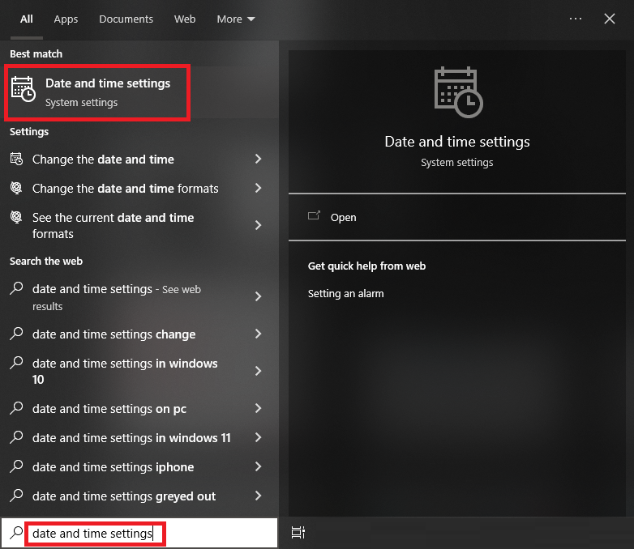
Task: Click the magnifier icon in search box
Action: tap(16, 533)
